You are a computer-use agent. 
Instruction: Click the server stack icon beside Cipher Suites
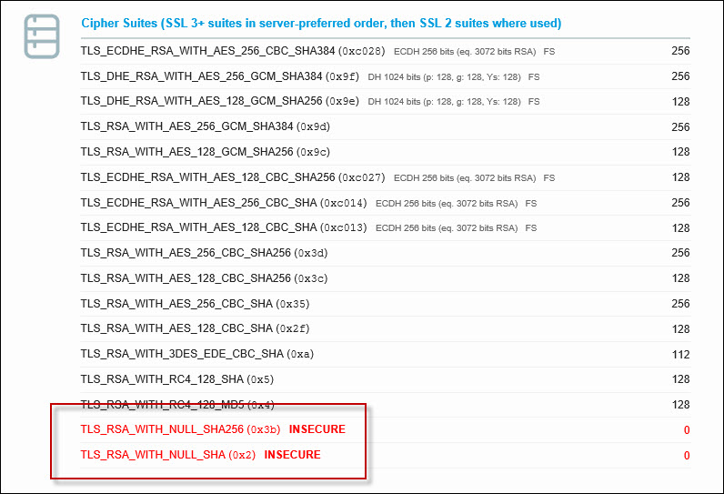42,36
